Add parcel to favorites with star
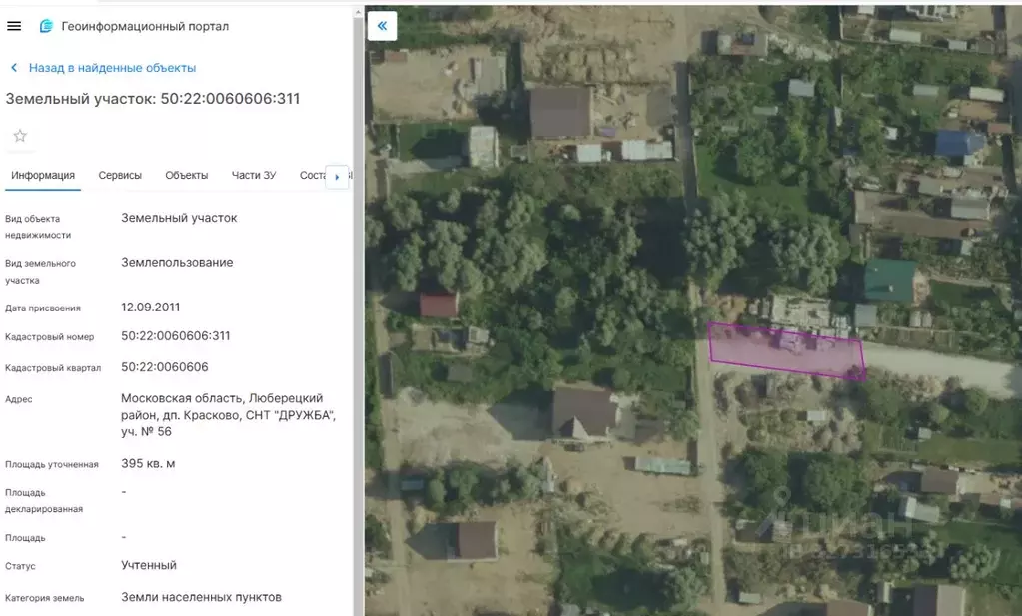 20,136
